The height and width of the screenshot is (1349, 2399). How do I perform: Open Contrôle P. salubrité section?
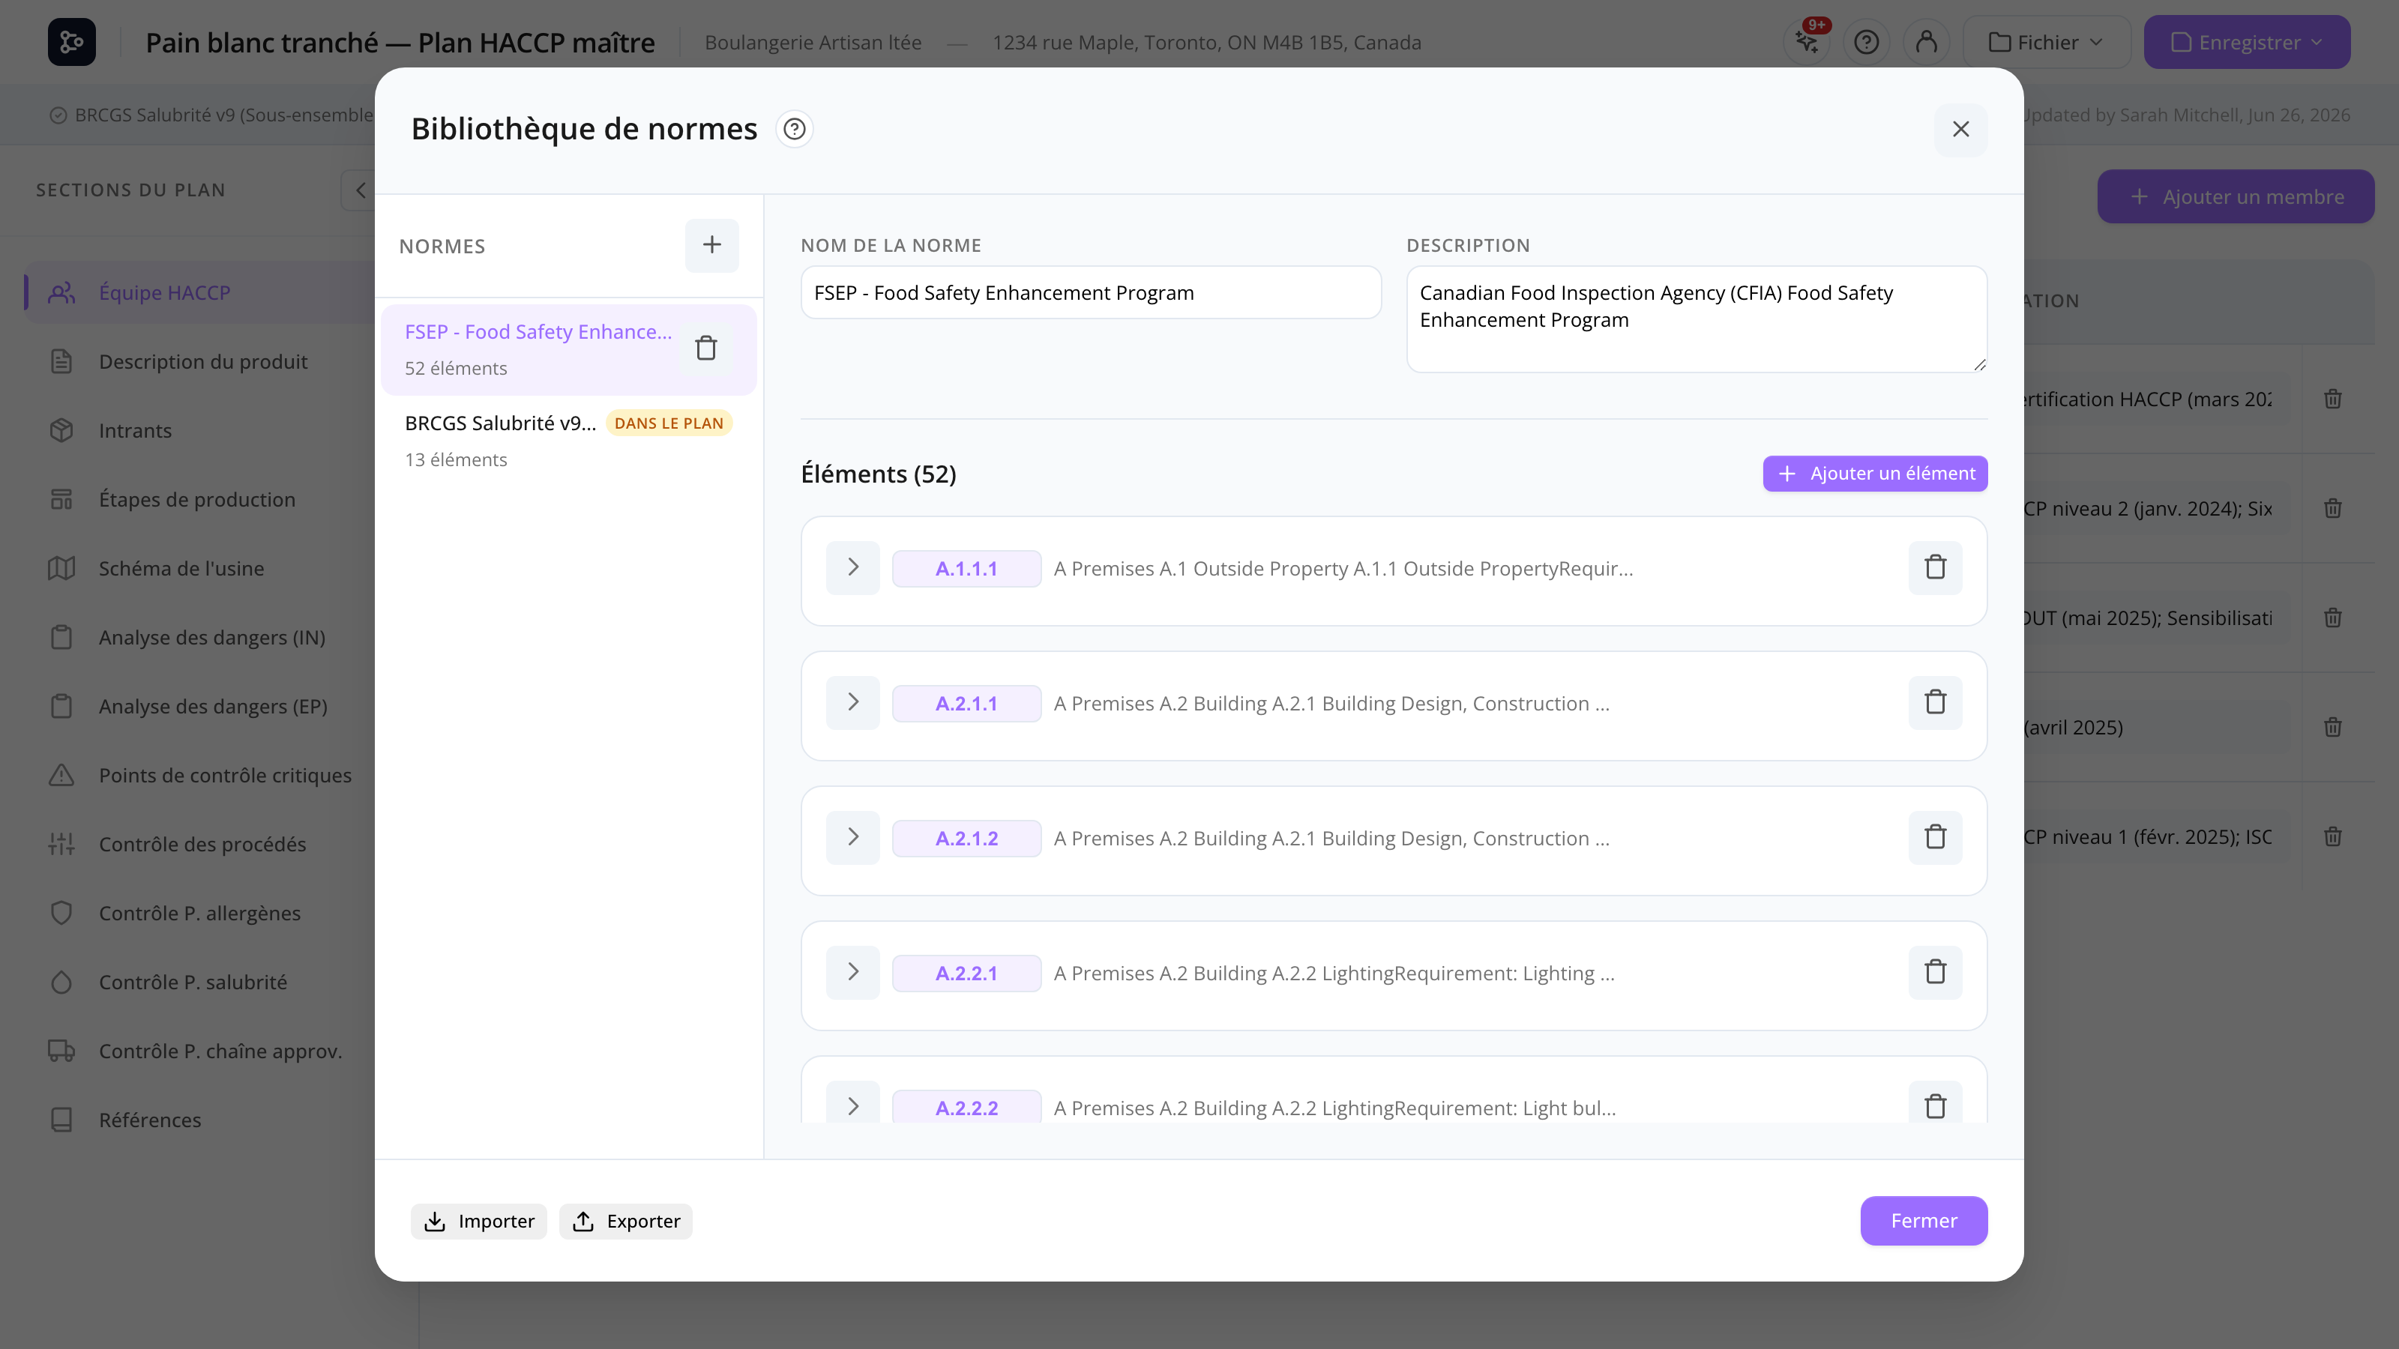200,981
